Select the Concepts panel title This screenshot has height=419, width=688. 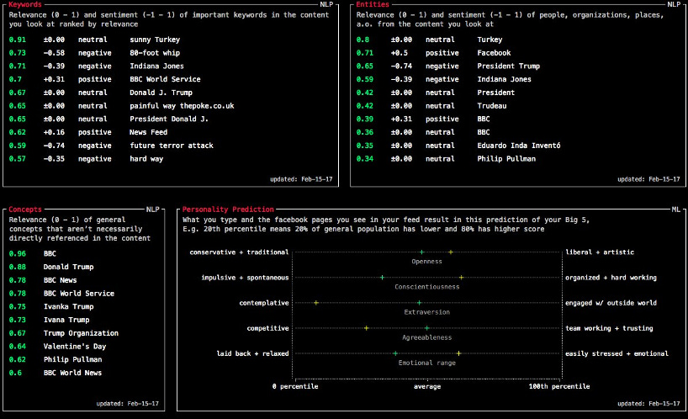(25, 209)
